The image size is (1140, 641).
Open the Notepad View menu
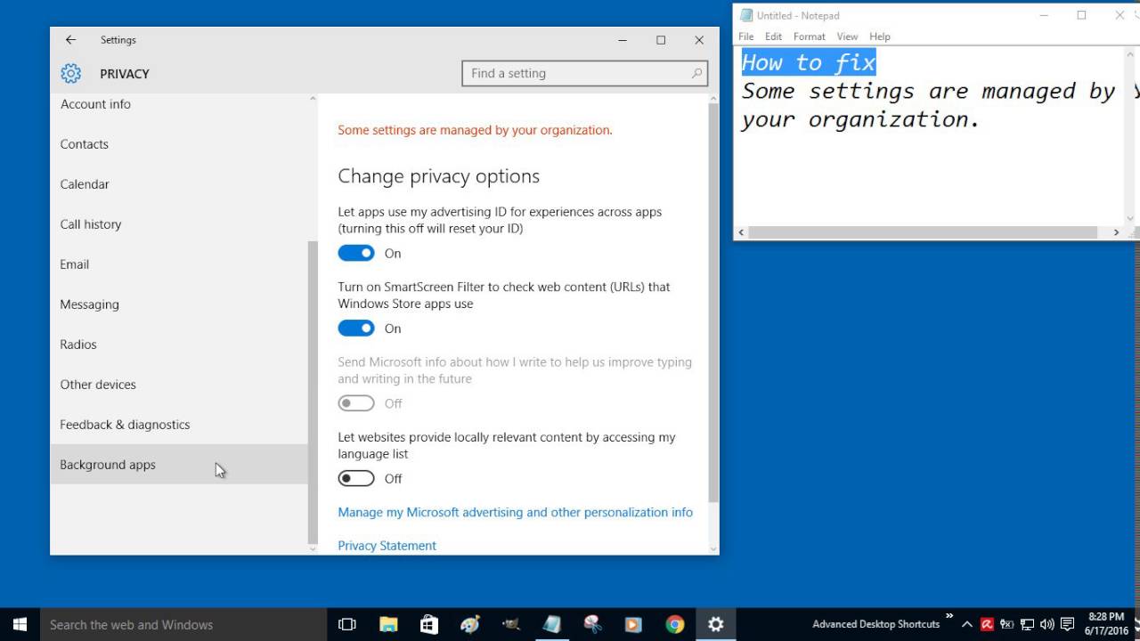click(847, 37)
